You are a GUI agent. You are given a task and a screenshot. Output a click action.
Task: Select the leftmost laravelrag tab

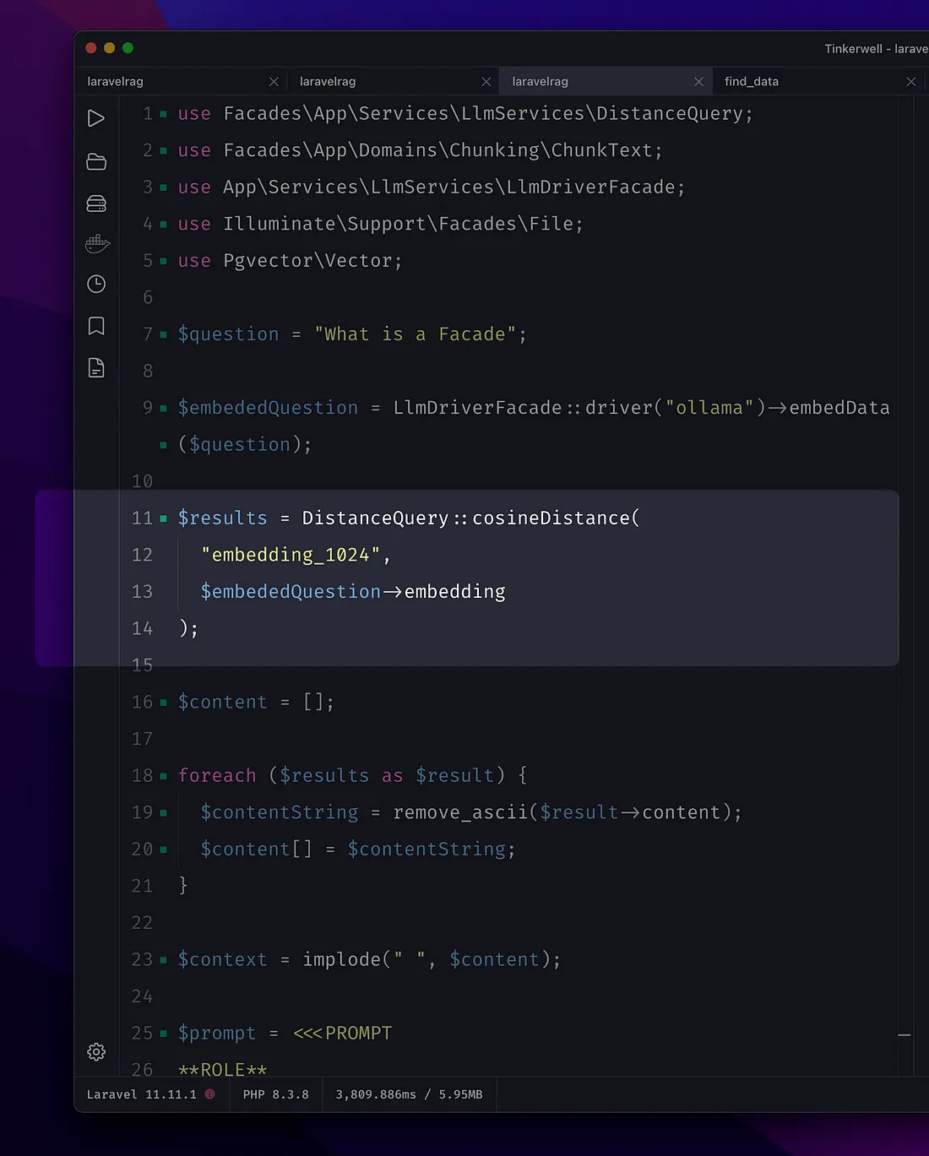(116, 81)
